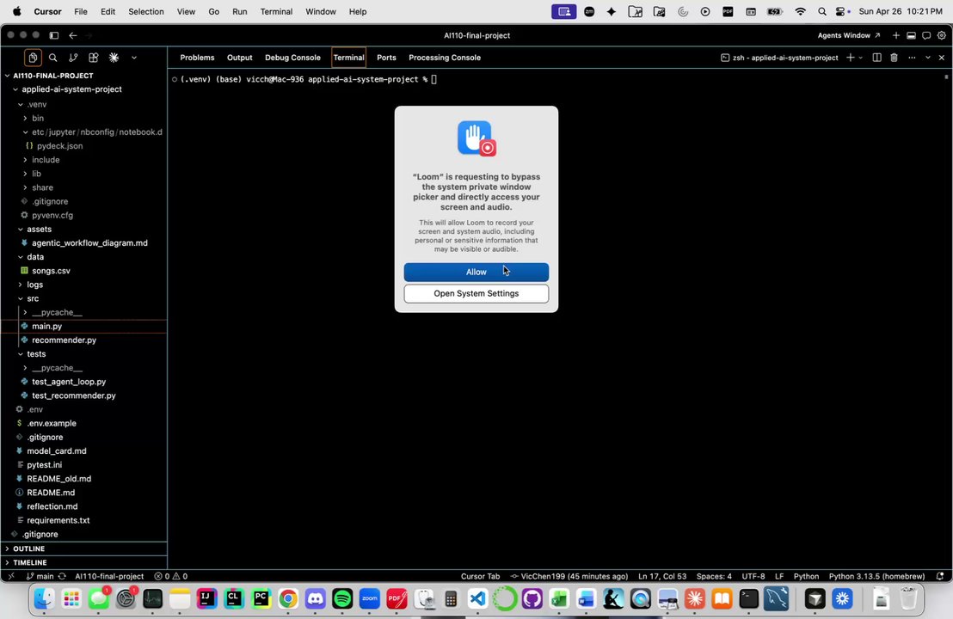Open Cursor settings gear in title bar
The height and width of the screenshot is (619, 953).
coord(941,35)
